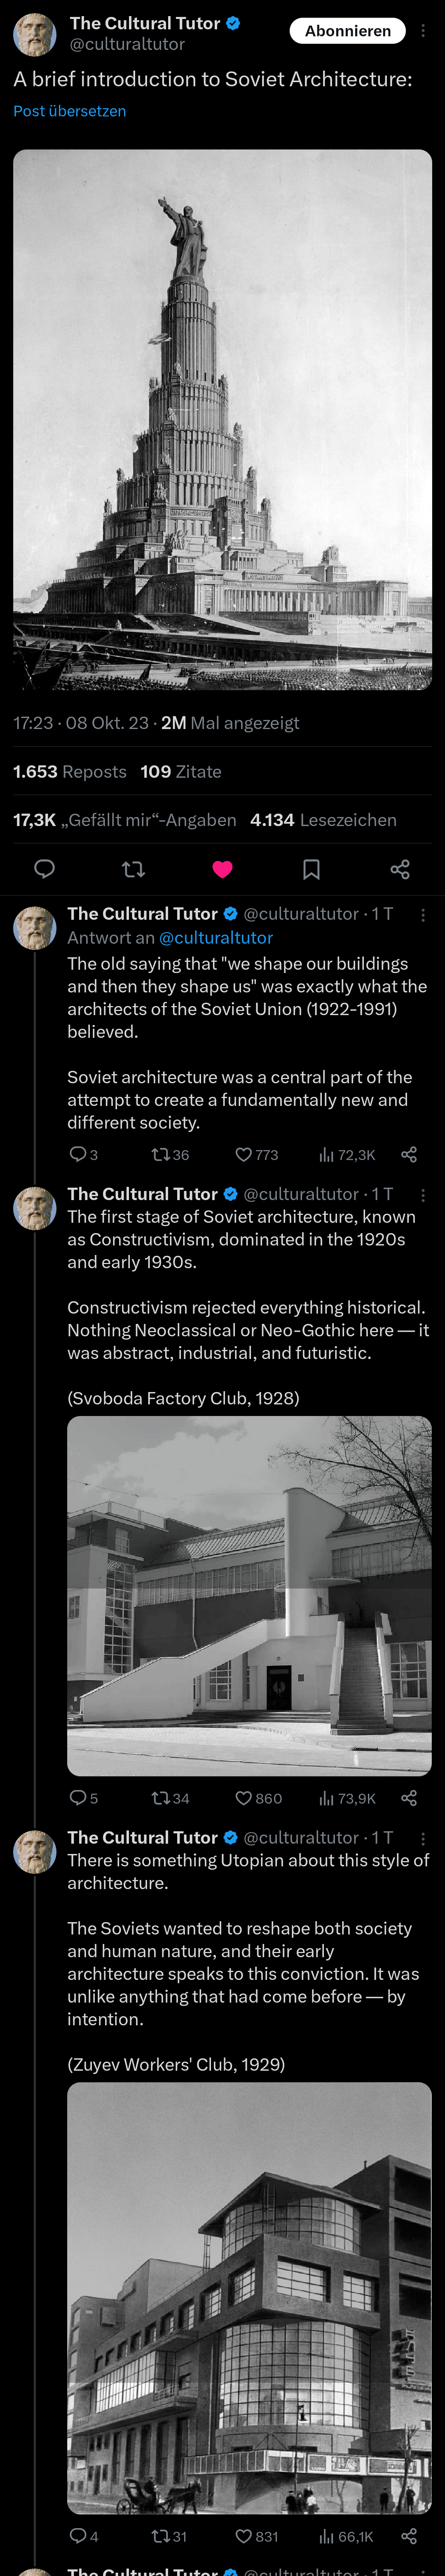Open the Palace of Soviets image
The width and height of the screenshot is (445, 2576).
click(222, 420)
